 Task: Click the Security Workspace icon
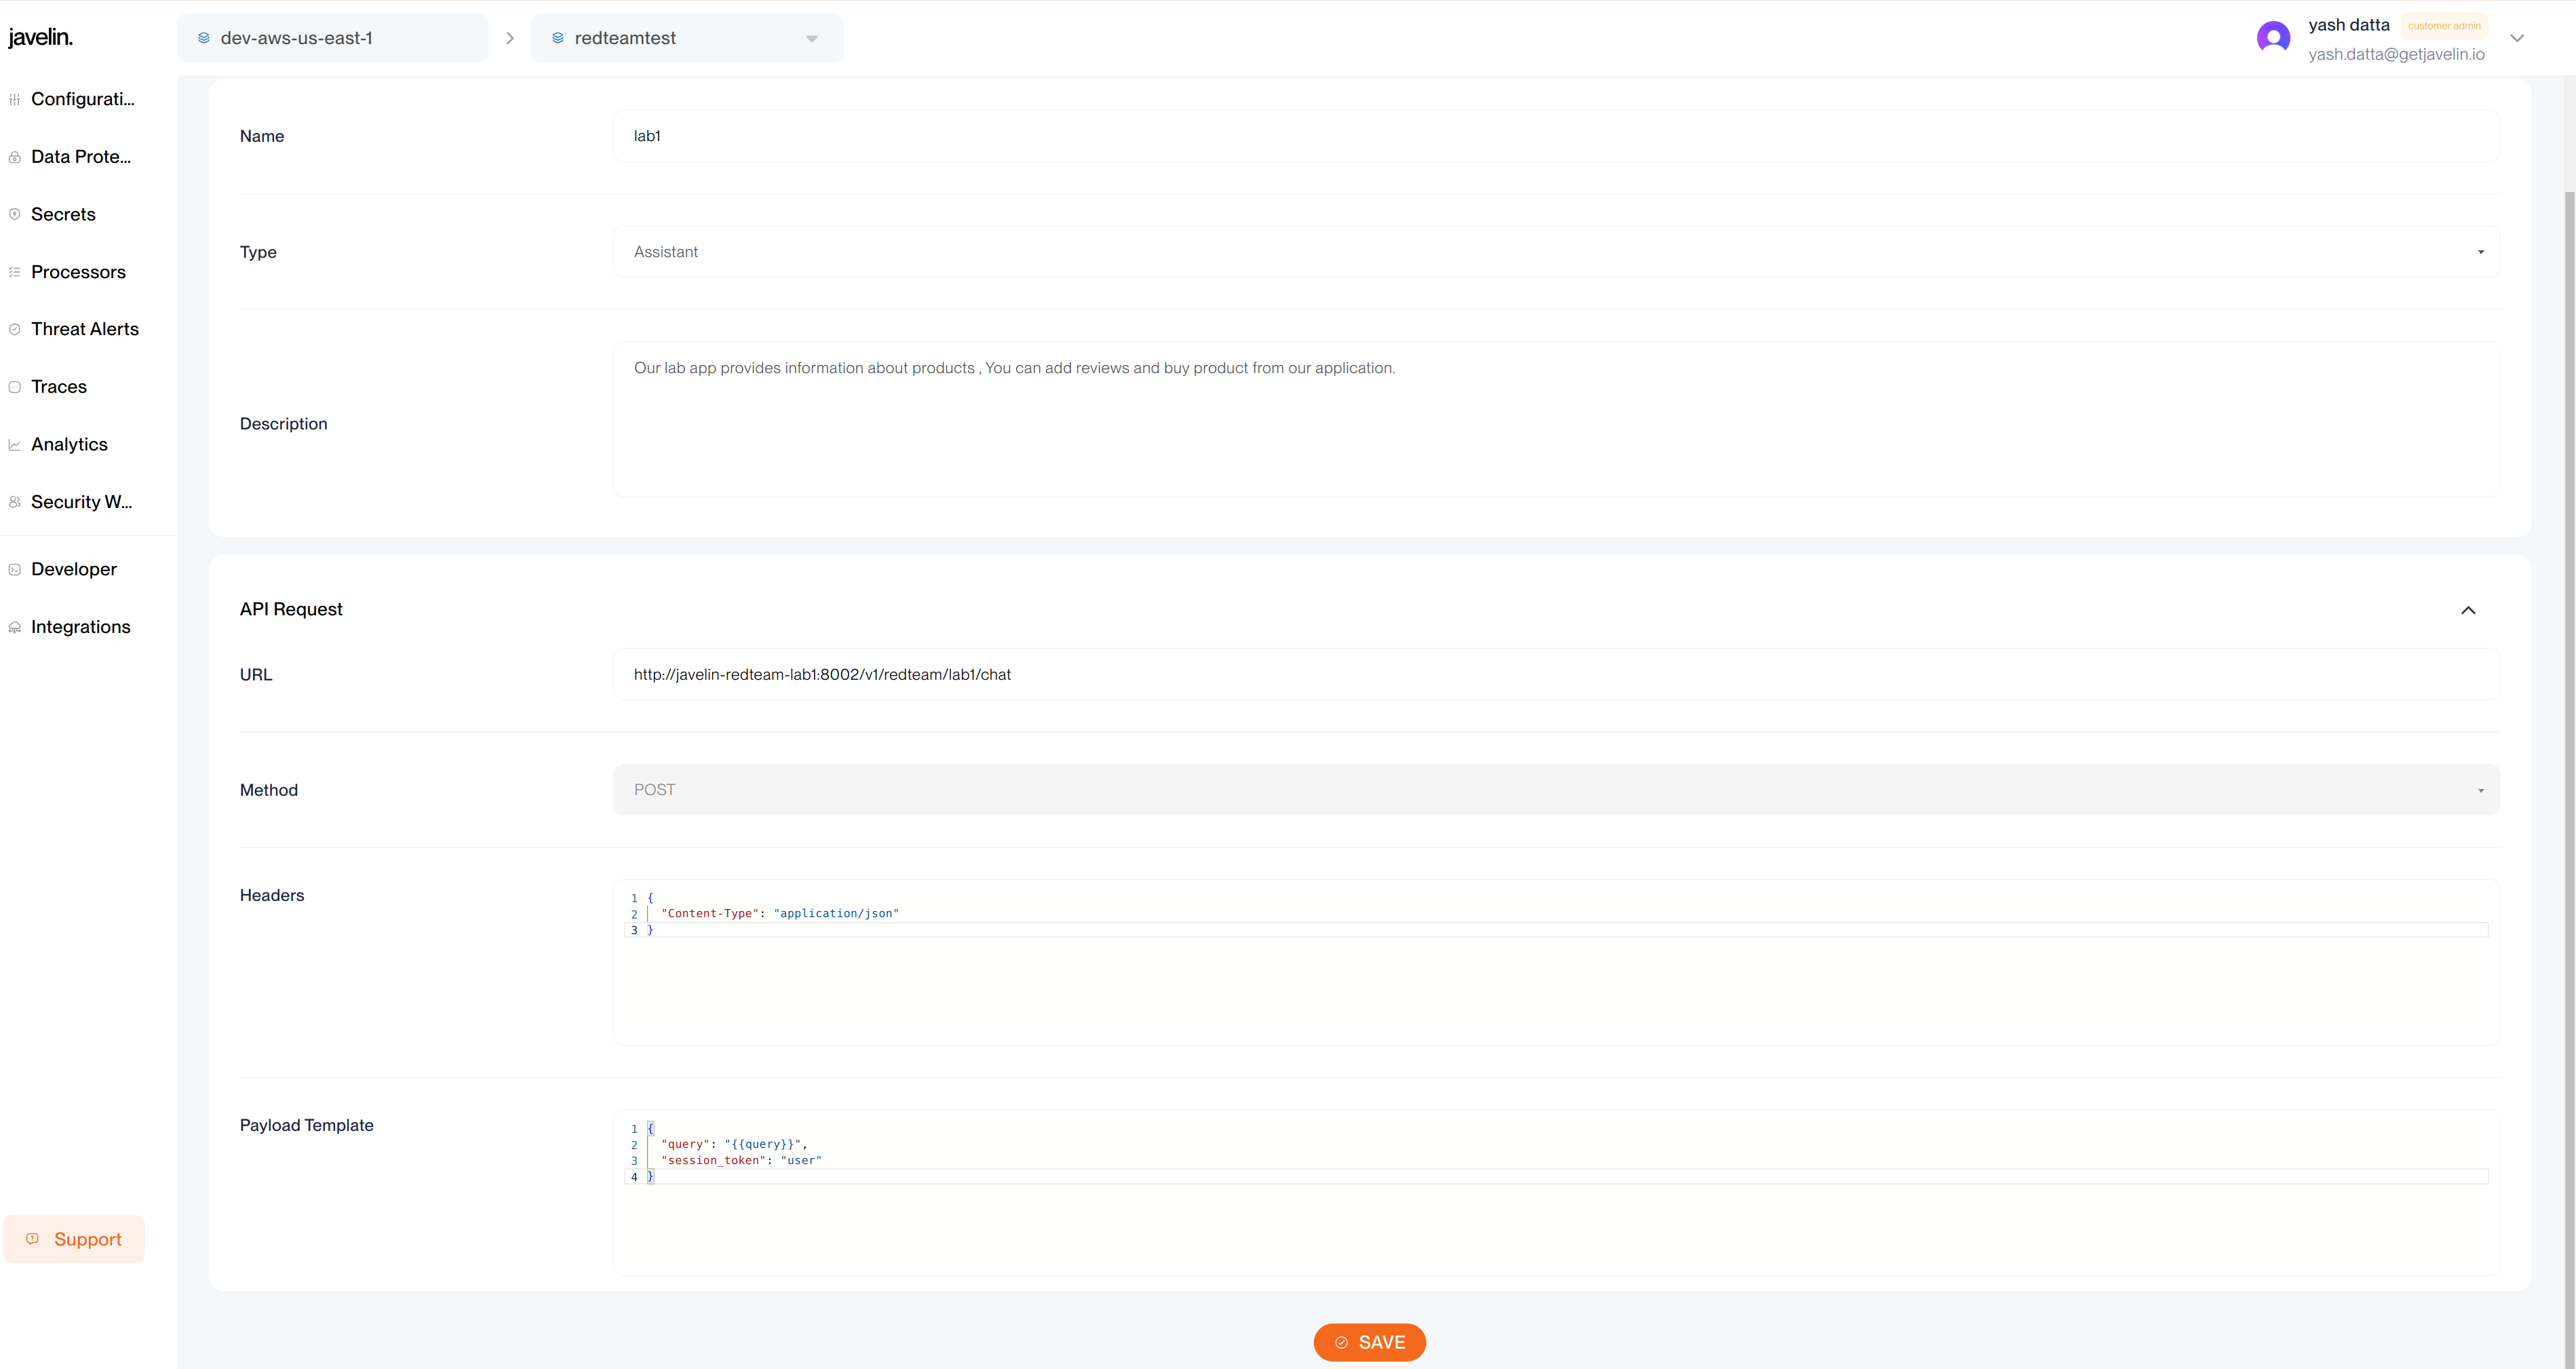[14, 502]
